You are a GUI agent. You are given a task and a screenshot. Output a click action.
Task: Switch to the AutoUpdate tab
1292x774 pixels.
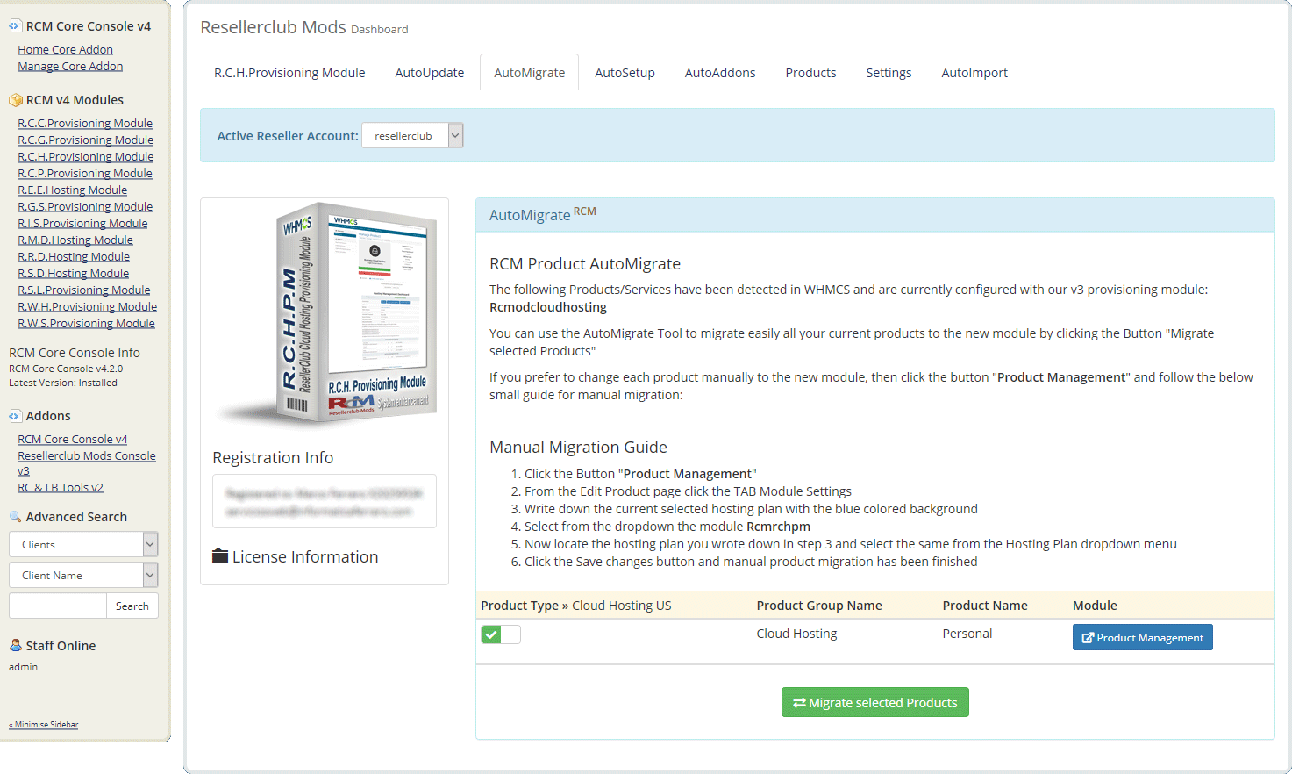[430, 73]
